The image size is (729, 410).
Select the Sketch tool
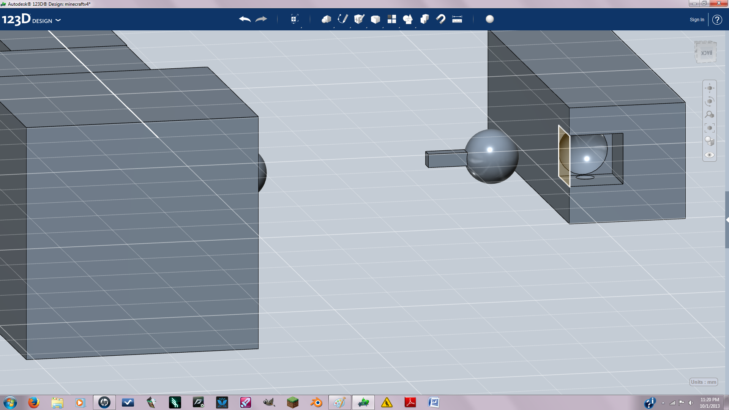coord(343,19)
